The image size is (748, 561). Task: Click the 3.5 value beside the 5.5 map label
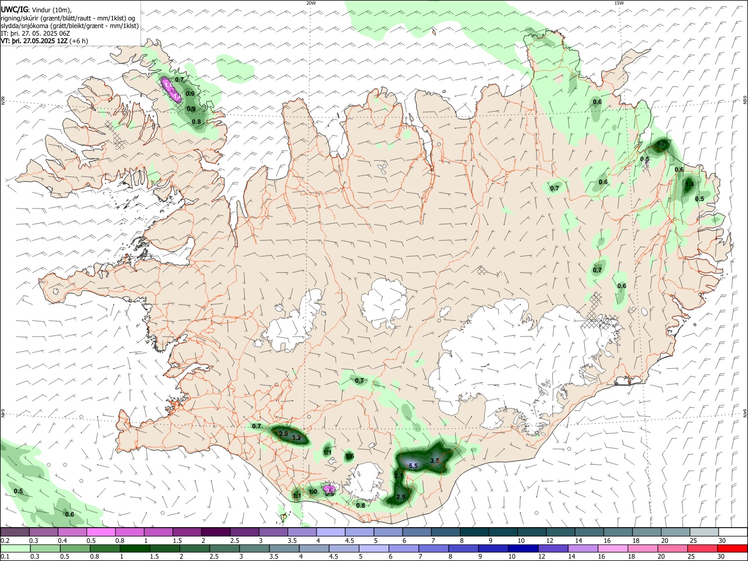click(435, 460)
